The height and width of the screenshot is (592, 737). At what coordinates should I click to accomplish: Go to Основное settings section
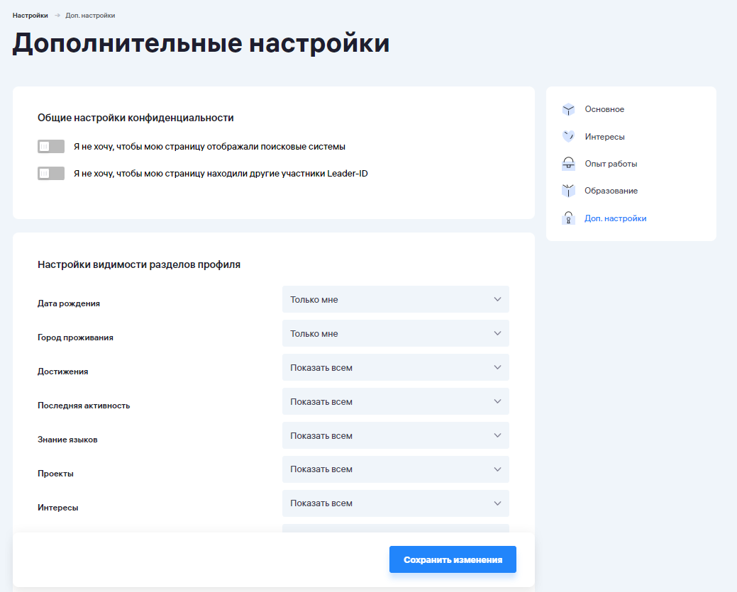pos(604,109)
